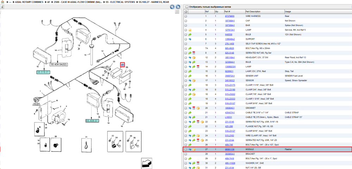
Task: Open 55.404.04(02) reference box in diagram
Action: click(x=59, y=65)
